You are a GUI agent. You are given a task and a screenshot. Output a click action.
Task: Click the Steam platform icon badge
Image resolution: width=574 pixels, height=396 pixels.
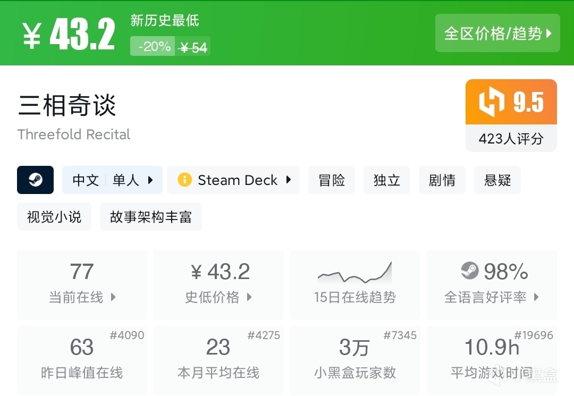coord(36,180)
